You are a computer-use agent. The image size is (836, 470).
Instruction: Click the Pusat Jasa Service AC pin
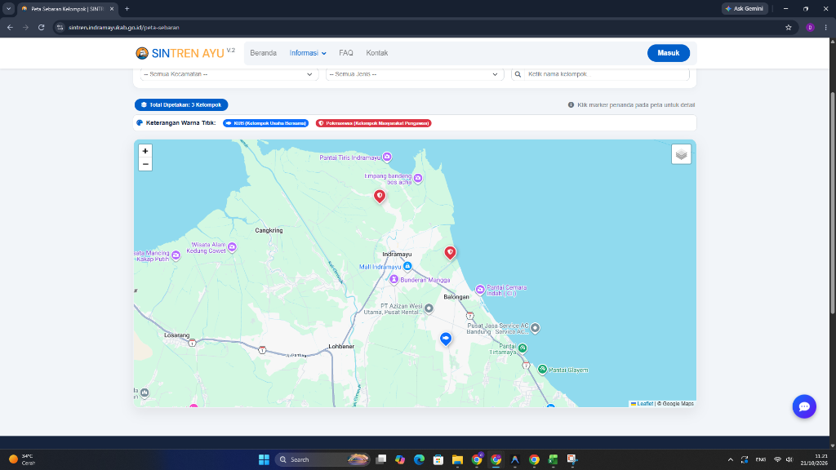[535, 328]
